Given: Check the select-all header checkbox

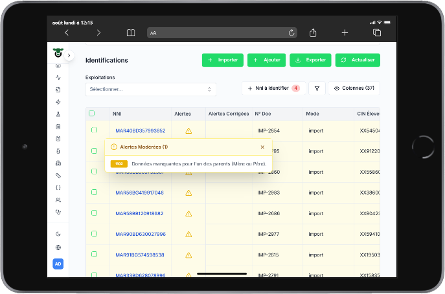Looking at the screenshot, I should point(92,114).
